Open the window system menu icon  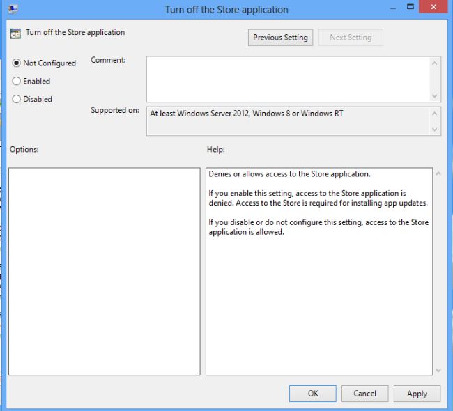(x=13, y=9)
